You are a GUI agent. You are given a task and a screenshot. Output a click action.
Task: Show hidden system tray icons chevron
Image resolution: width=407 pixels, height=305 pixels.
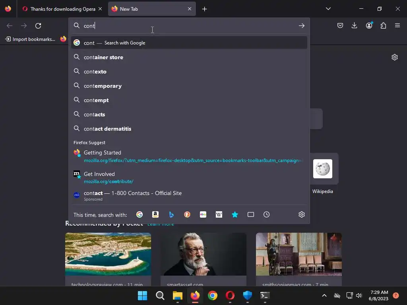coord(324,295)
